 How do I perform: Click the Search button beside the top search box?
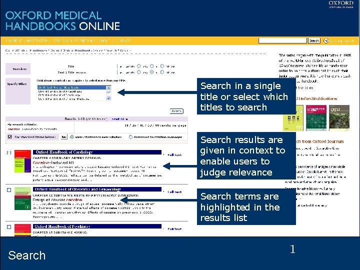314,41
